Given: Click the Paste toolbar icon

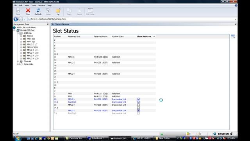Looking at the screenshot, I should coord(79,11).
